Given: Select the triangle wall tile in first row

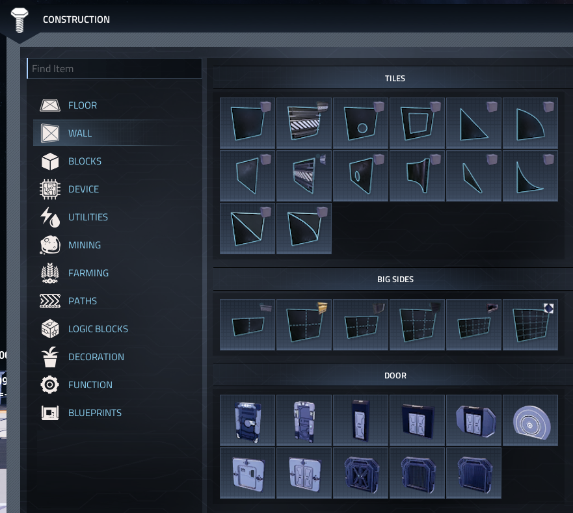Looking at the screenshot, I should pos(473,123).
